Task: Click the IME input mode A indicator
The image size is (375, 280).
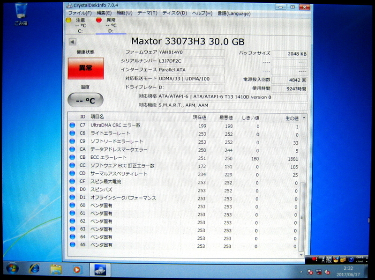Action: (x=323, y=260)
